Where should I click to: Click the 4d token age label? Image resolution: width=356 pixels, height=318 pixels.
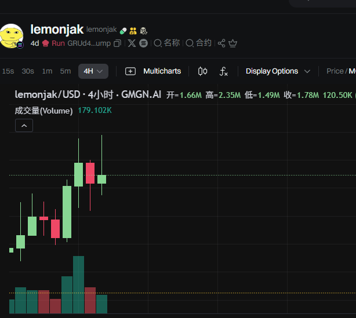coord(35,43)
